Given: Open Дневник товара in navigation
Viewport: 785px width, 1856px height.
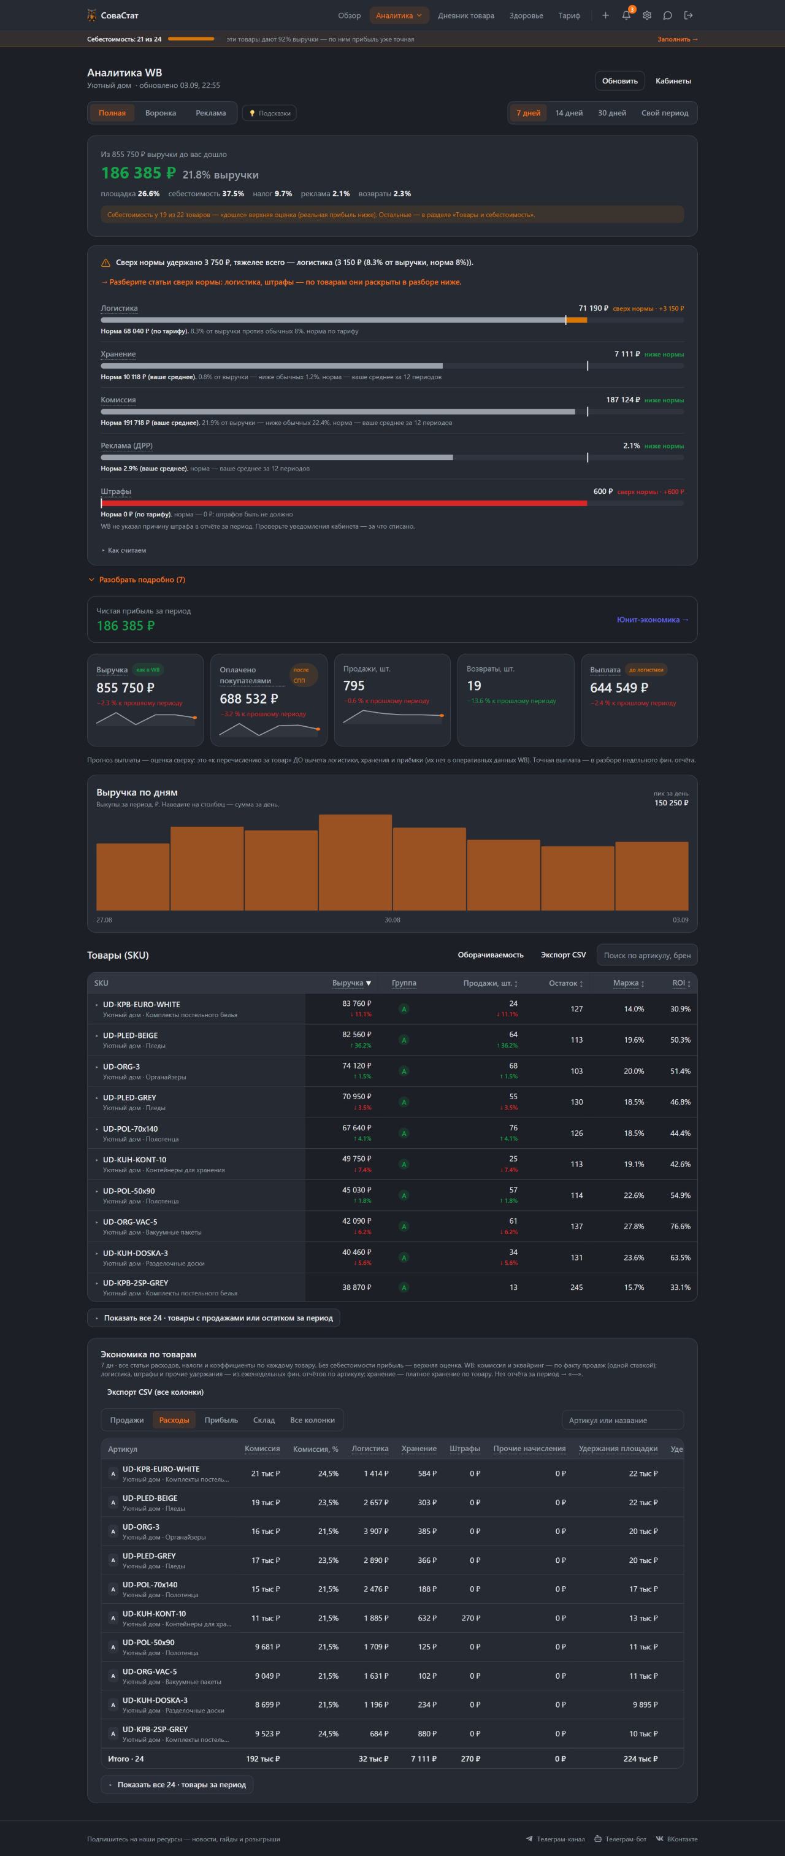Looking at the screenshot, I should click(x=466, y=15).
